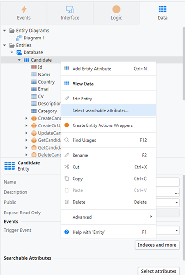Click the Name property input field
Screen dimensions: 185x275
(x=168, y=182)
